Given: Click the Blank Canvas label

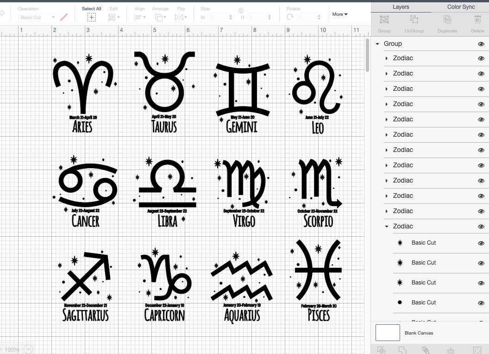Looking at the screenshot, I should (x=419, y=332).
